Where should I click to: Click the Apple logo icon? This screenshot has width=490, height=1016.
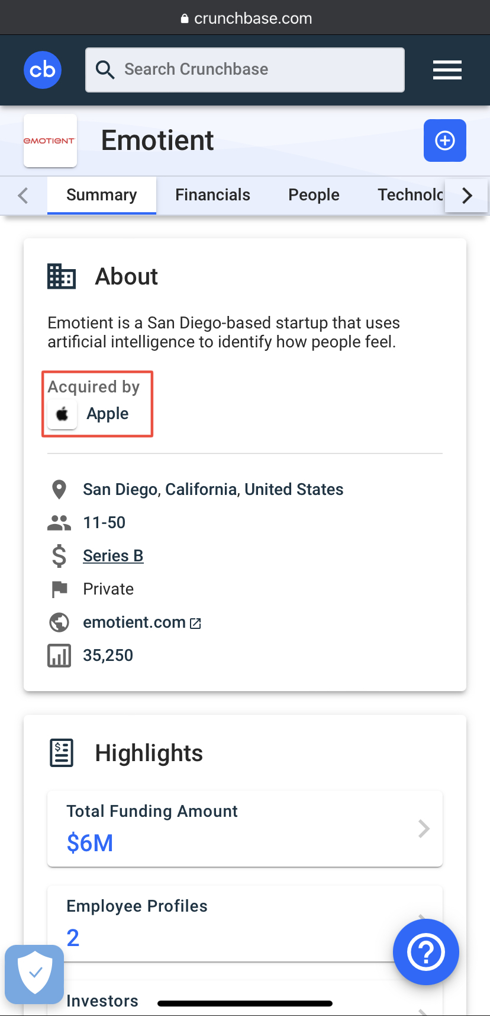point(62,414)
